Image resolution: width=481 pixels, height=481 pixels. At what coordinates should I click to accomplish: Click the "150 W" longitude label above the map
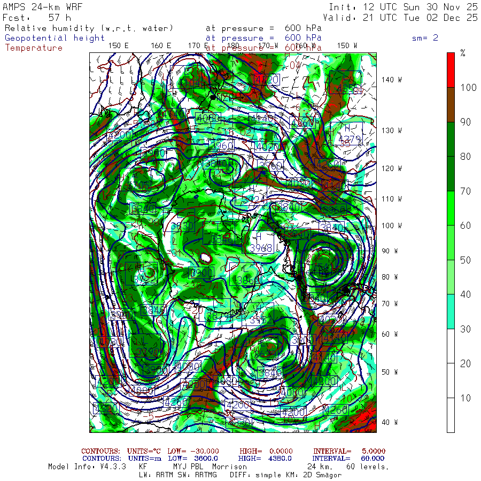click(347, 46)
